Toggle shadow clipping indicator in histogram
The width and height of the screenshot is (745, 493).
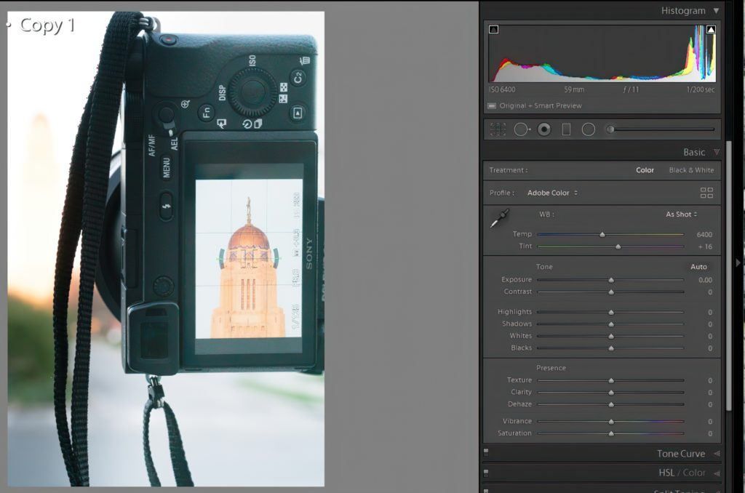(494, 29)
